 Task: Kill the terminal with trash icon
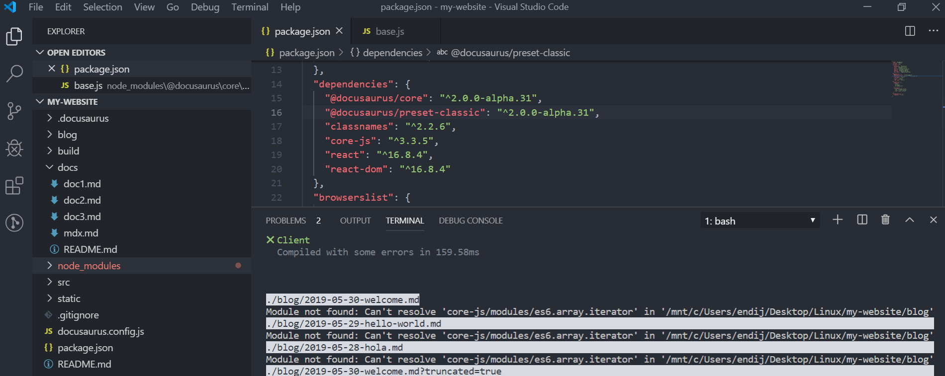885,220
